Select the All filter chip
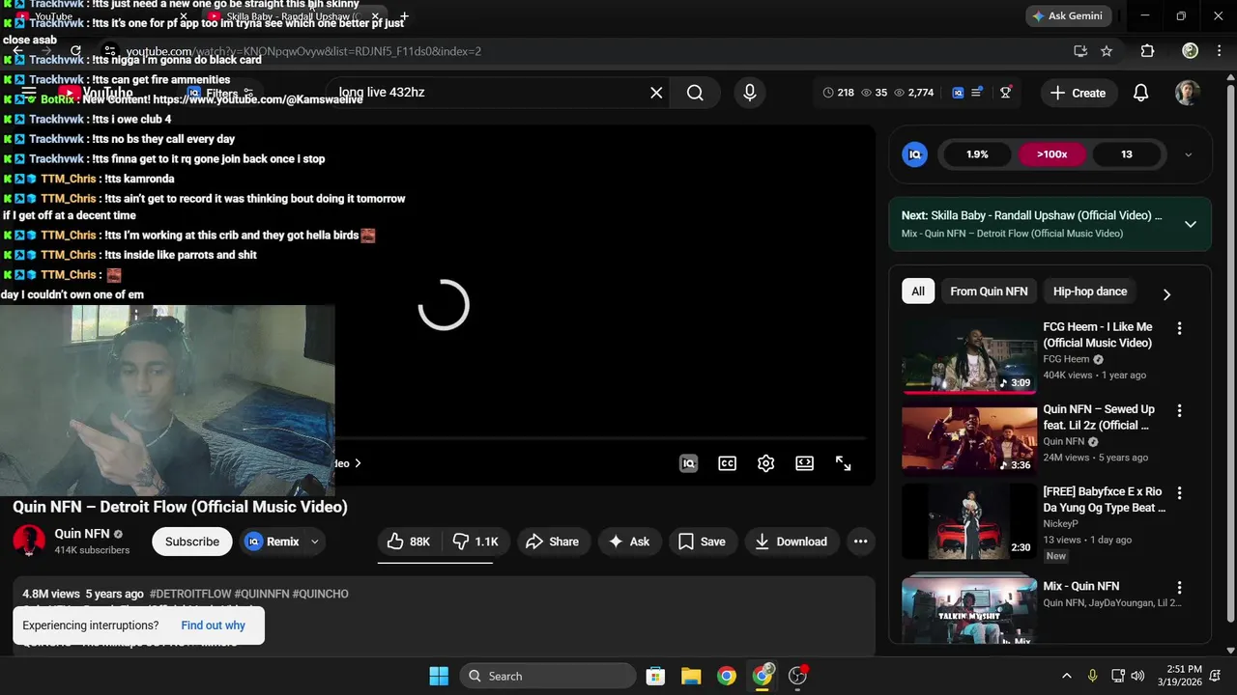 coord(918,292)
